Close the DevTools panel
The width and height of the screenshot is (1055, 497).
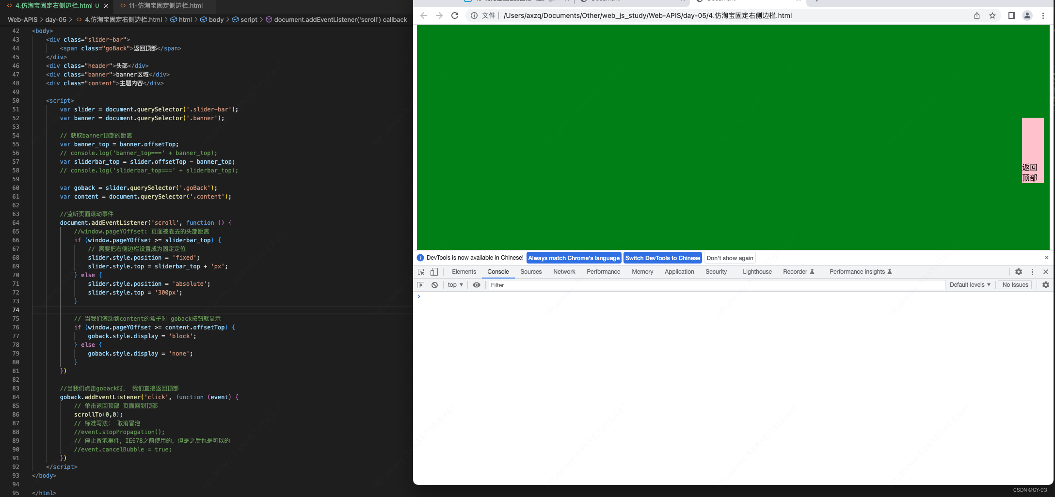[1046, 272]
